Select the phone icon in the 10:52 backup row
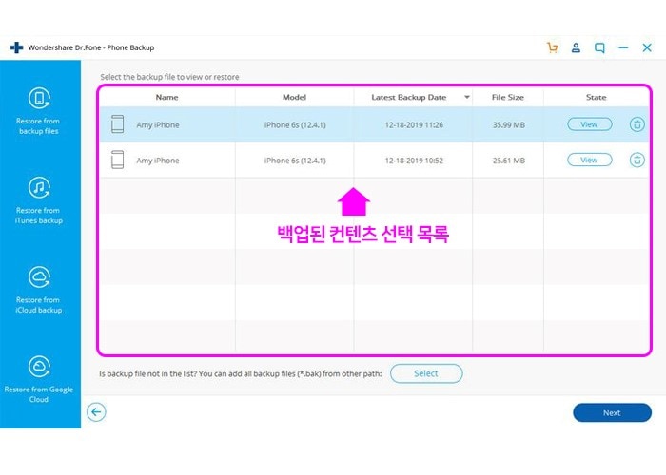 pos(117,160)
